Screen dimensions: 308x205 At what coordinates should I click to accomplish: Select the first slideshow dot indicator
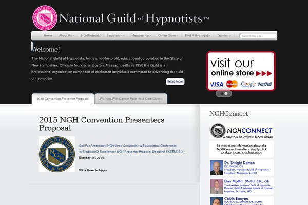pyautogui.click(x=222, y=94)
